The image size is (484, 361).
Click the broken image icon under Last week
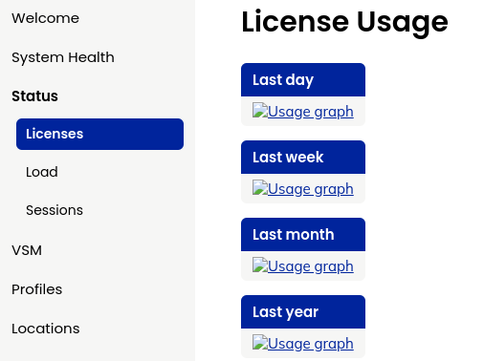(x=260, y=187)
